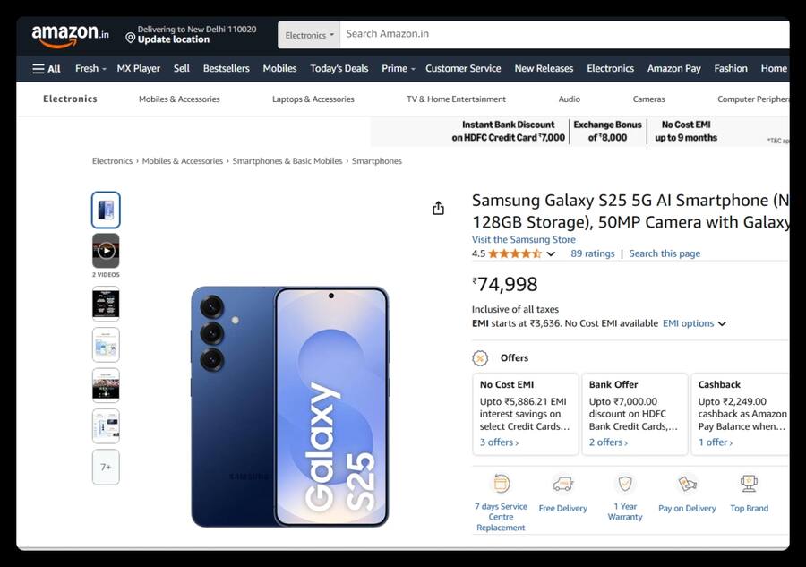Click the Amazon.in logo

point(68,34)
